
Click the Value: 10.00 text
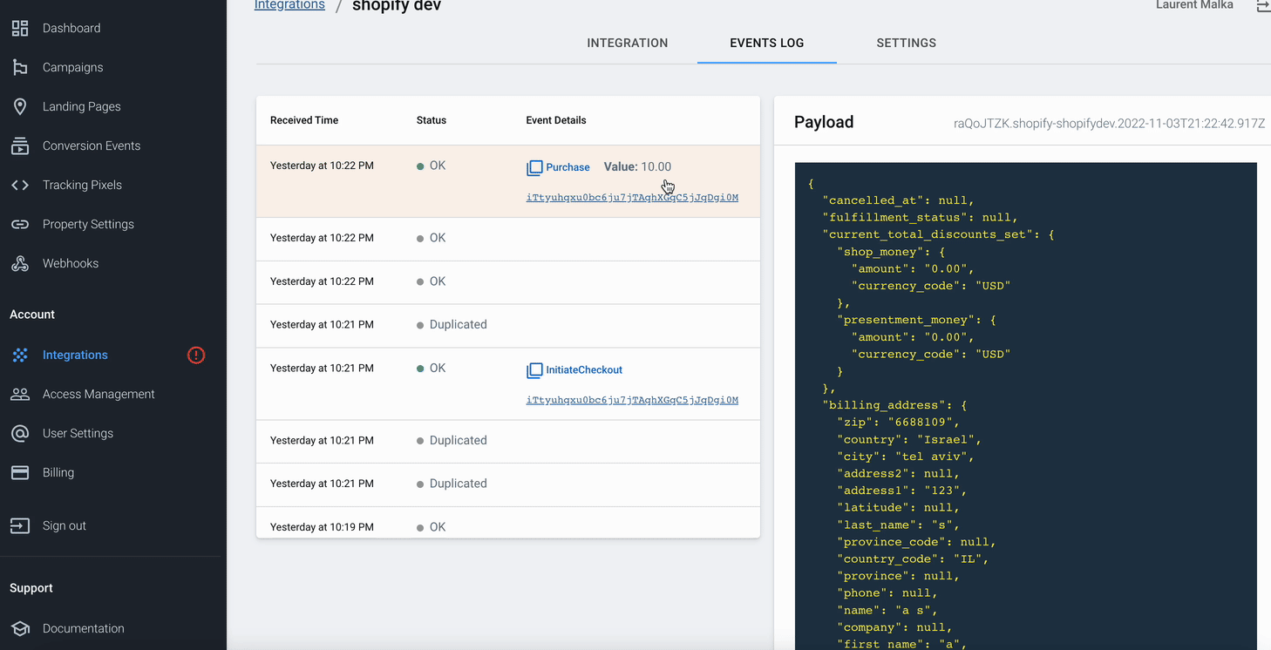(x=637, y=166)
